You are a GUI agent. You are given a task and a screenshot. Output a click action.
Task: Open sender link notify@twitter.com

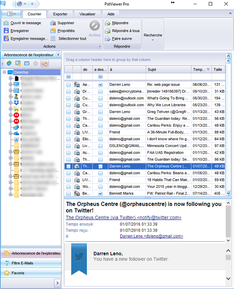coord(124,217)
